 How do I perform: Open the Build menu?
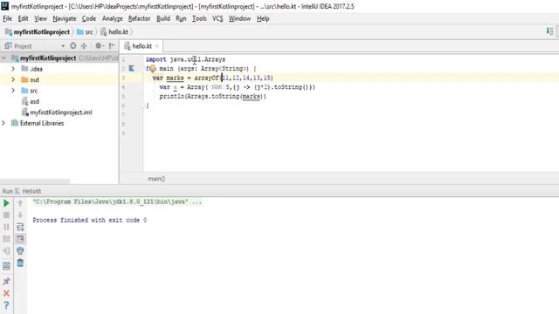[163, 18]
